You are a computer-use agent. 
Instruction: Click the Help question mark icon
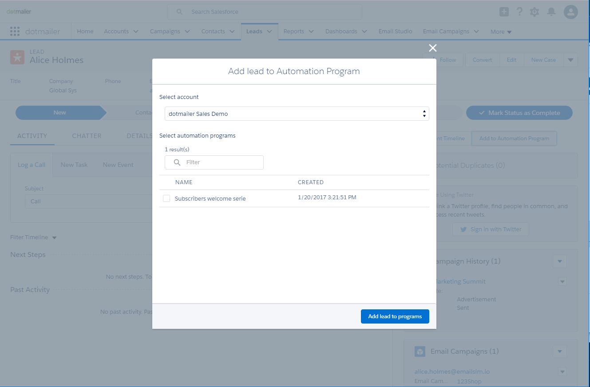519,12
